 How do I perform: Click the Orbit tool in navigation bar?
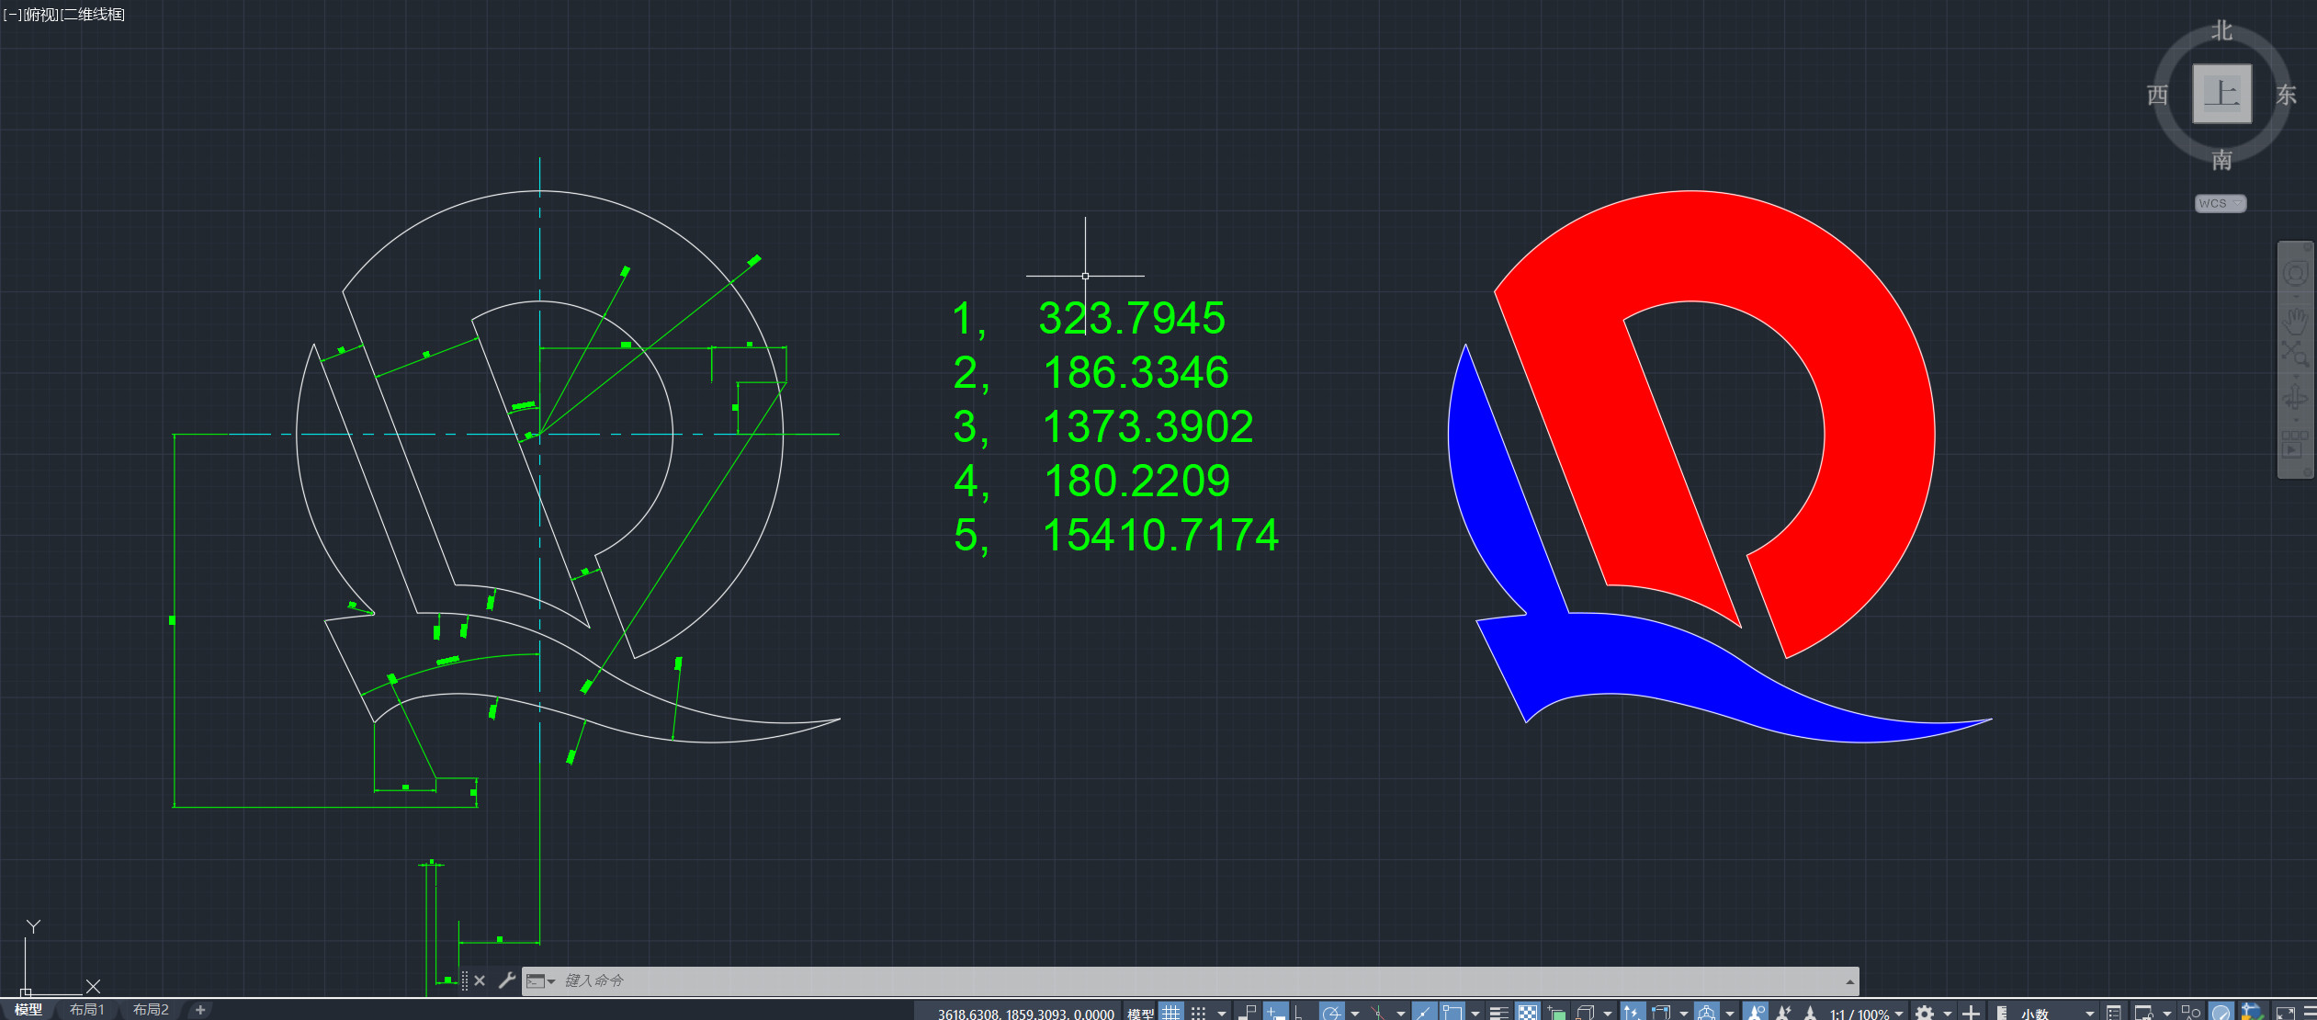2295,397
